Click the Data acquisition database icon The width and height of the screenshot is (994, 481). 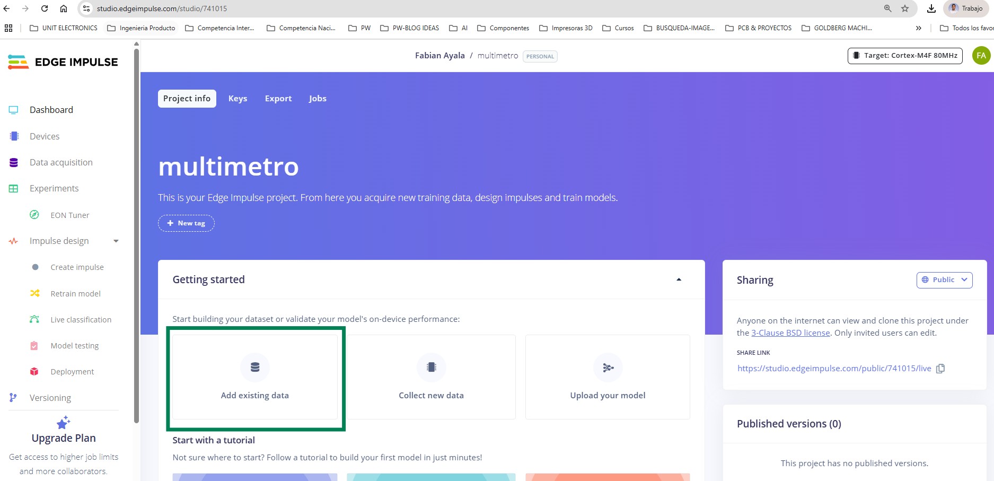[14, 162]
